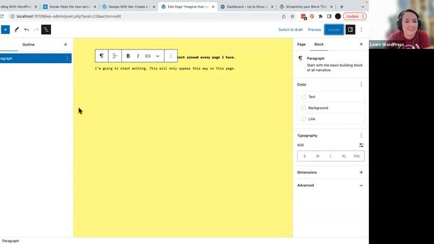Image resolution: width=434 pixels, height=244 pixels.
Task: View site information icon in address bar
Action: click(12, 16)
